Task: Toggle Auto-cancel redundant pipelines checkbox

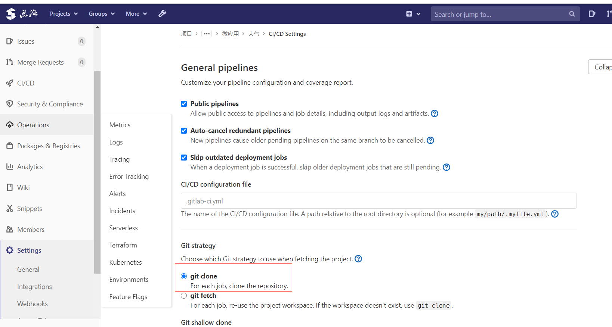Action: 184,131
